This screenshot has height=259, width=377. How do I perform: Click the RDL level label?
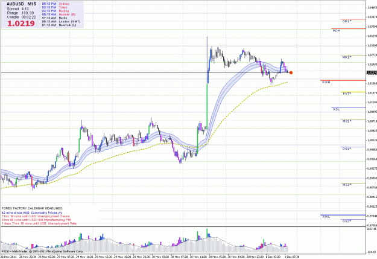point(337,109)
